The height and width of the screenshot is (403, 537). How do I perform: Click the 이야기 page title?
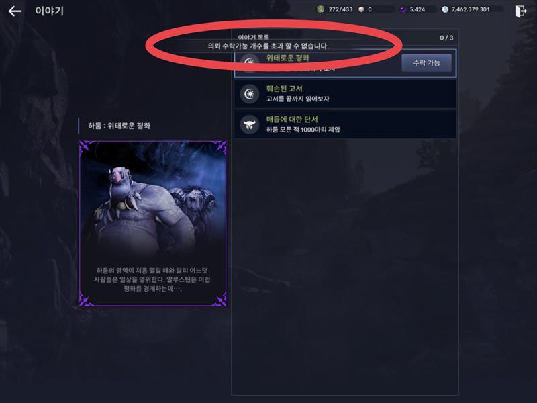49,11
